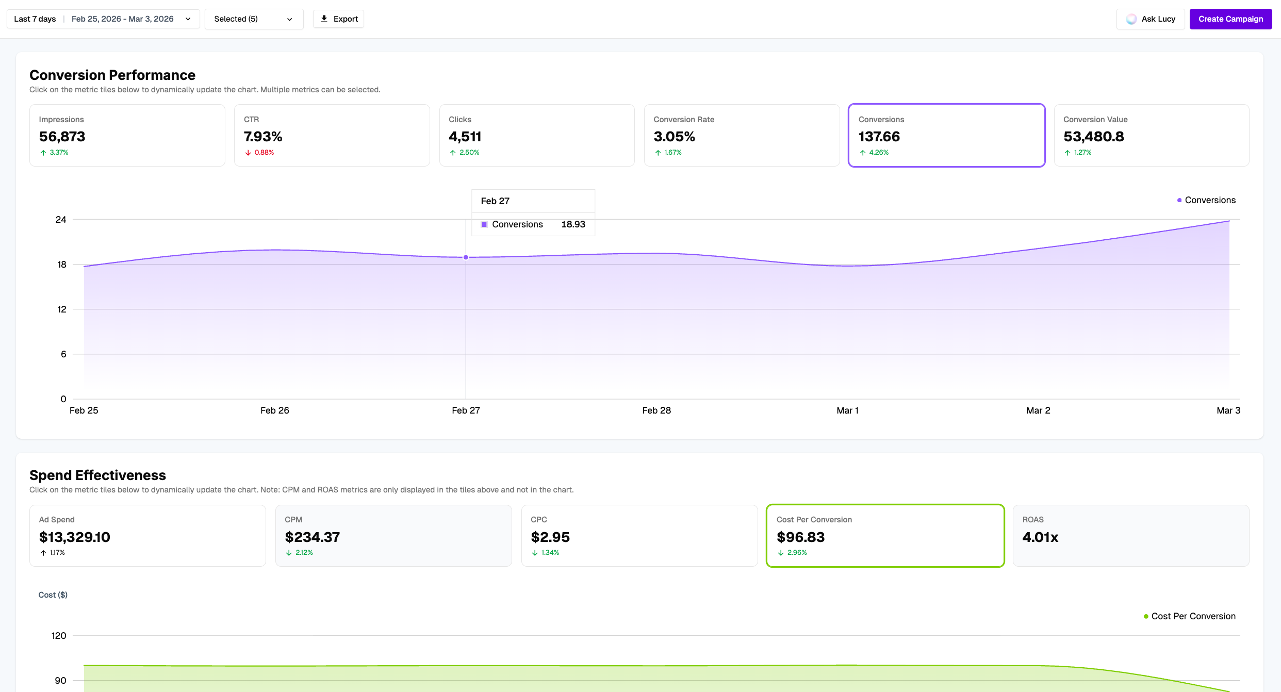Select the Impressions metric tile

(x=127, y=135)
